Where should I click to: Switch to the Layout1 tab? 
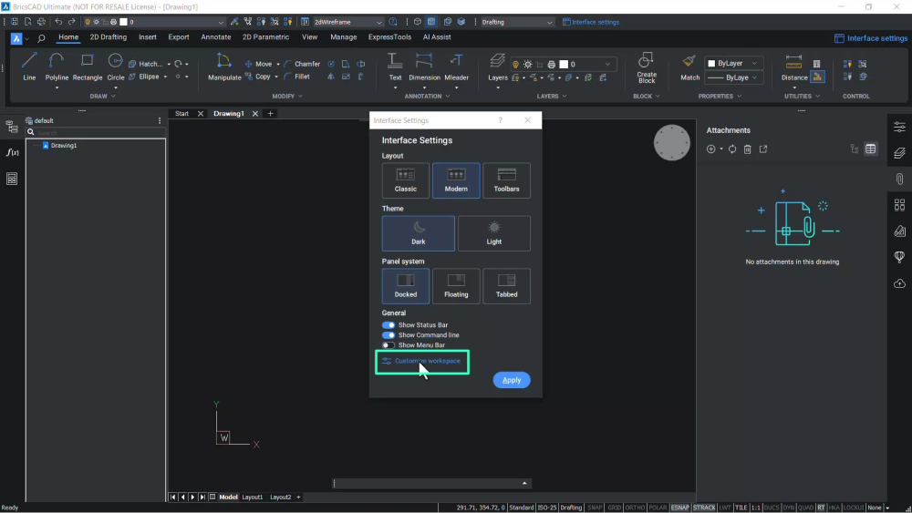[x=253, y=498]
